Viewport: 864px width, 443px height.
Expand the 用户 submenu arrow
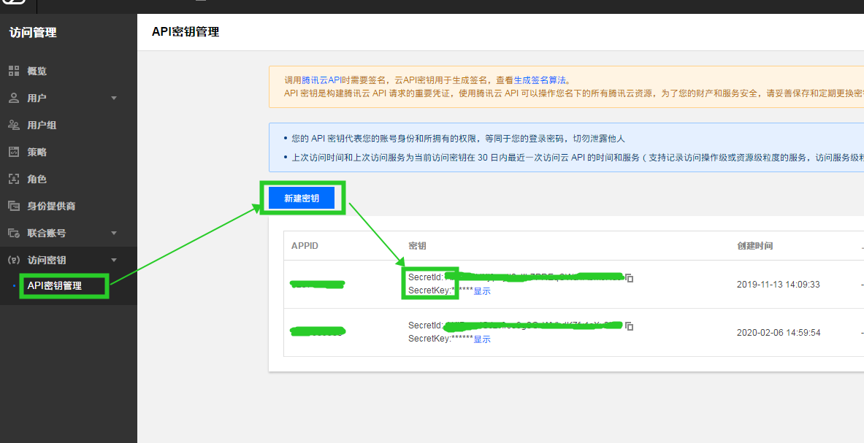(114, 98)
